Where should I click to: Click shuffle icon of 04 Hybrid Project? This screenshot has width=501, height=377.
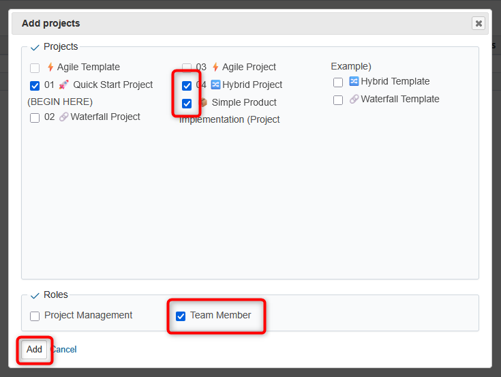215,85
